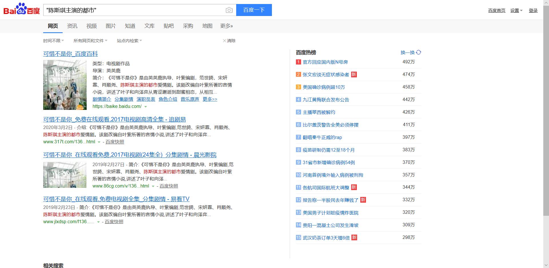This screenshot has width=549, height=268.
Task: Open the dropdown arrow after baike.baidu.com
Action: point(146,107)
